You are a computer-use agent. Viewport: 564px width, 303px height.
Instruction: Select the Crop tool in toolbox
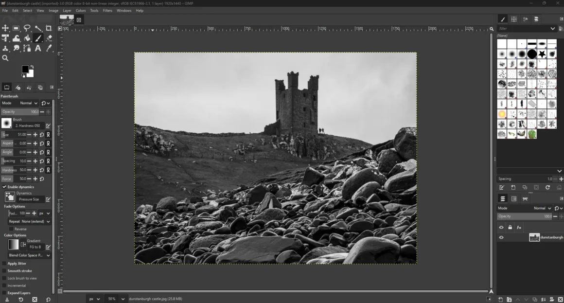pyautogui.click(x=49, y=28)
